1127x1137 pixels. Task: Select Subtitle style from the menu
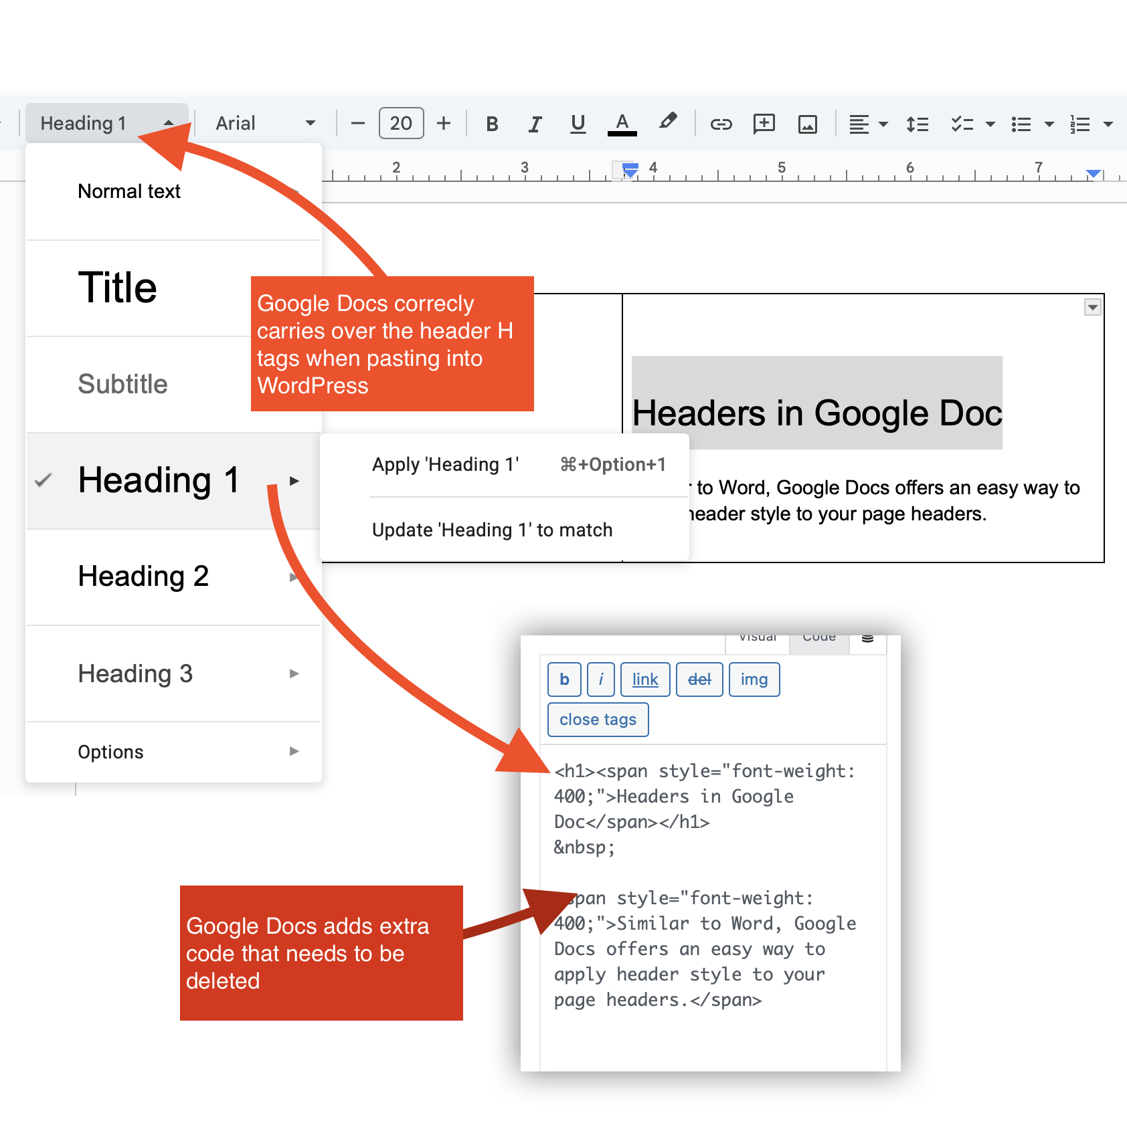point(173,385)
